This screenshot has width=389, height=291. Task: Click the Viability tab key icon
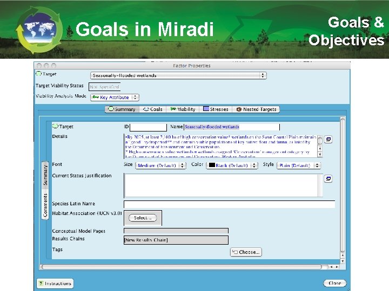(173, 109)
